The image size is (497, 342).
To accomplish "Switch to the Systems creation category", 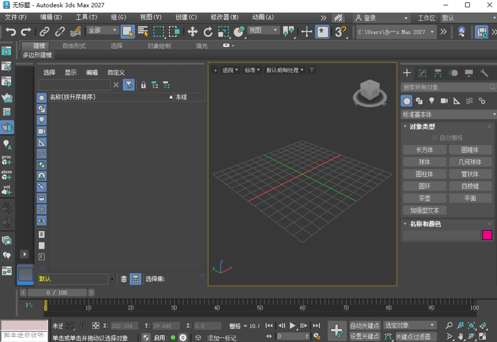I will coord(482,101).
